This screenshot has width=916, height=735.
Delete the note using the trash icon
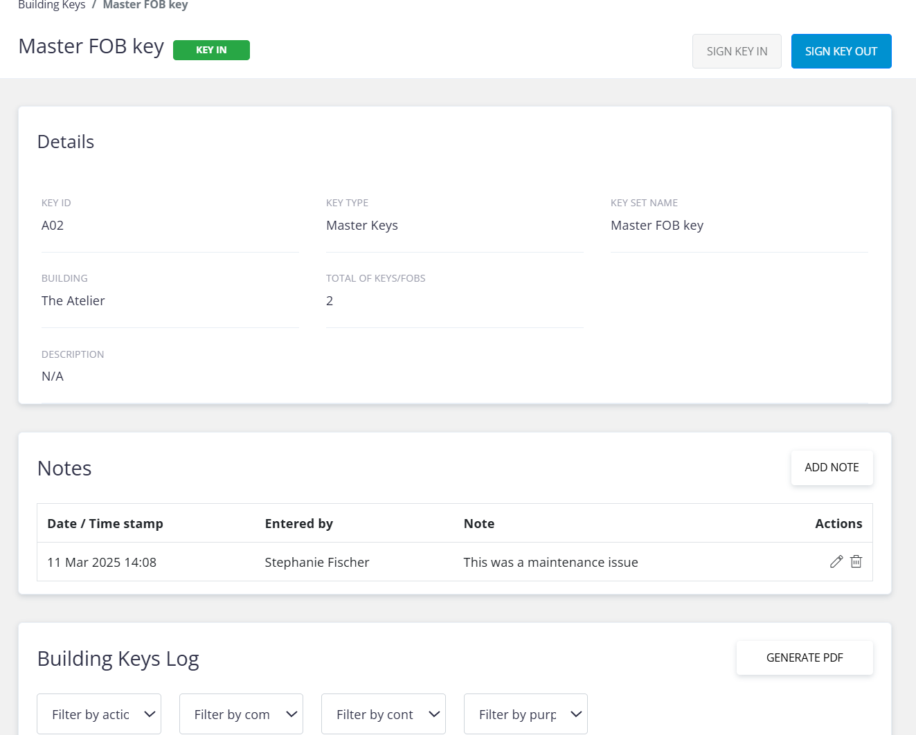click(856, 562)
